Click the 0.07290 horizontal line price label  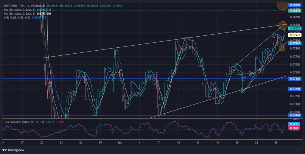295,89
